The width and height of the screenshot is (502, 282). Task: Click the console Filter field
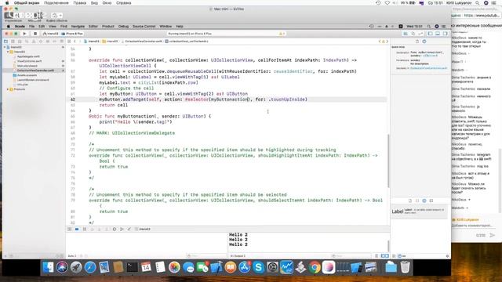point(351,256)
